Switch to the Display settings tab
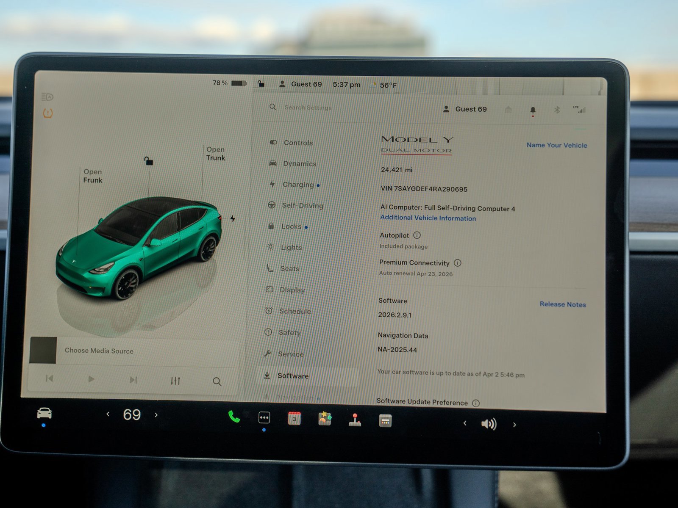The width and height of the screenshot is (678, 508). pos(292,290)
